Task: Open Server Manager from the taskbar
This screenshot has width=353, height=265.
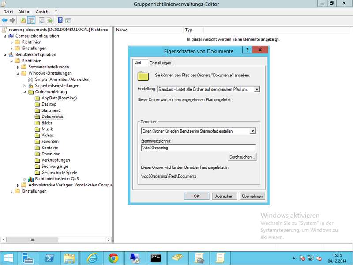Action: pos(29,257)
